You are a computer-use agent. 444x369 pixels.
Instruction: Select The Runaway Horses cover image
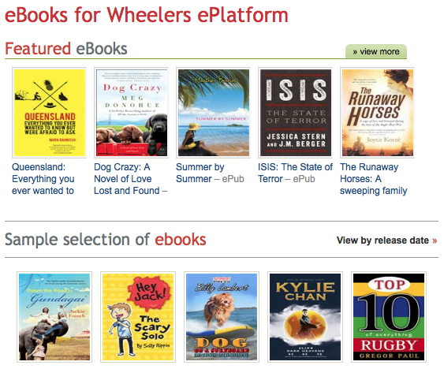(378, 113)
